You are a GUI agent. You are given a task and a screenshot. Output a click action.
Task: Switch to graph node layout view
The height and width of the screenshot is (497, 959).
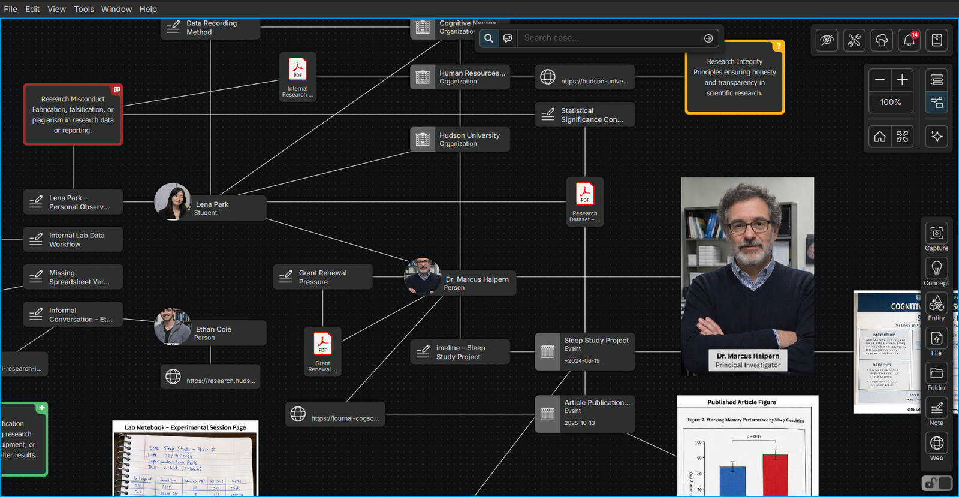[937, 102]
